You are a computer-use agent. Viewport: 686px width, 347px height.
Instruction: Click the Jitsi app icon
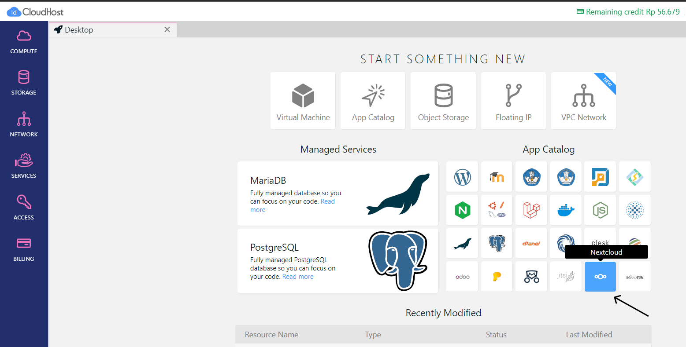(565, 276)
